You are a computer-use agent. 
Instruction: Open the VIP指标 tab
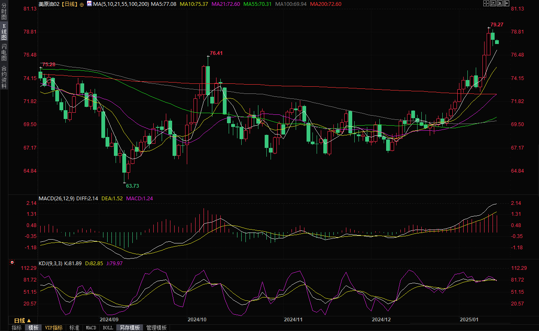tap(54, 328)
